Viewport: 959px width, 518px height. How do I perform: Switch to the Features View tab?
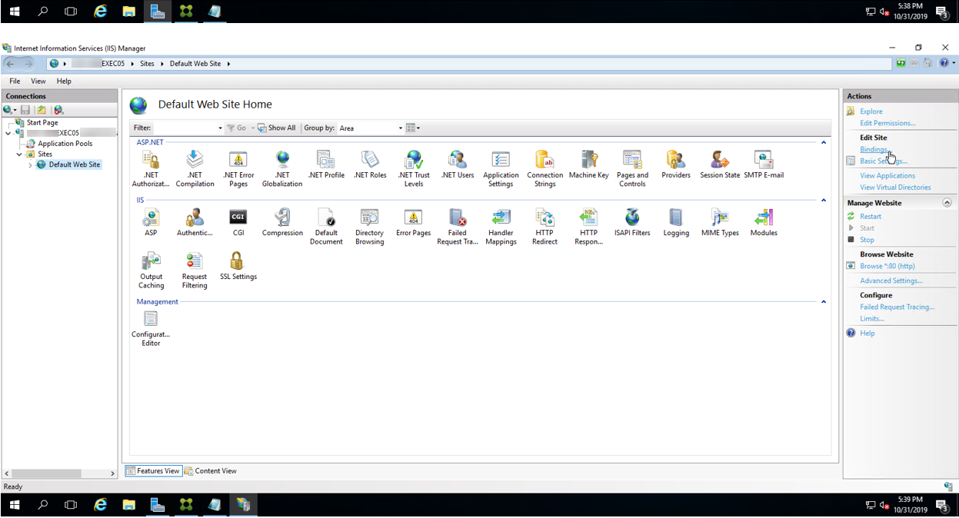(153, 471)
